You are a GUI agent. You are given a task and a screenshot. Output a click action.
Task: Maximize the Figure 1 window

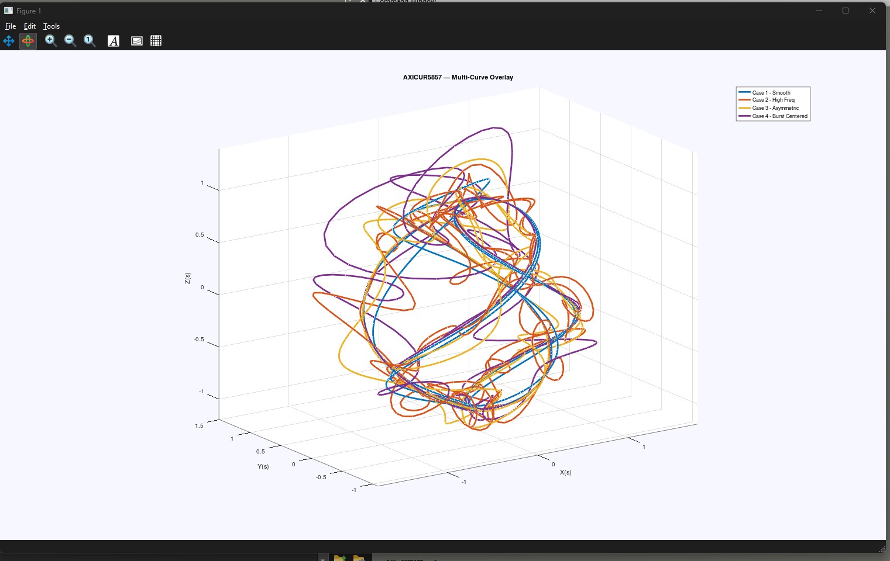tap(846, 11)
